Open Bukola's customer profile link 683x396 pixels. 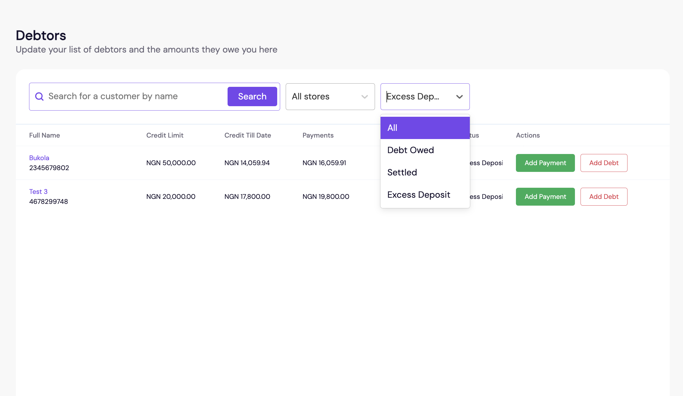point(39,158)
